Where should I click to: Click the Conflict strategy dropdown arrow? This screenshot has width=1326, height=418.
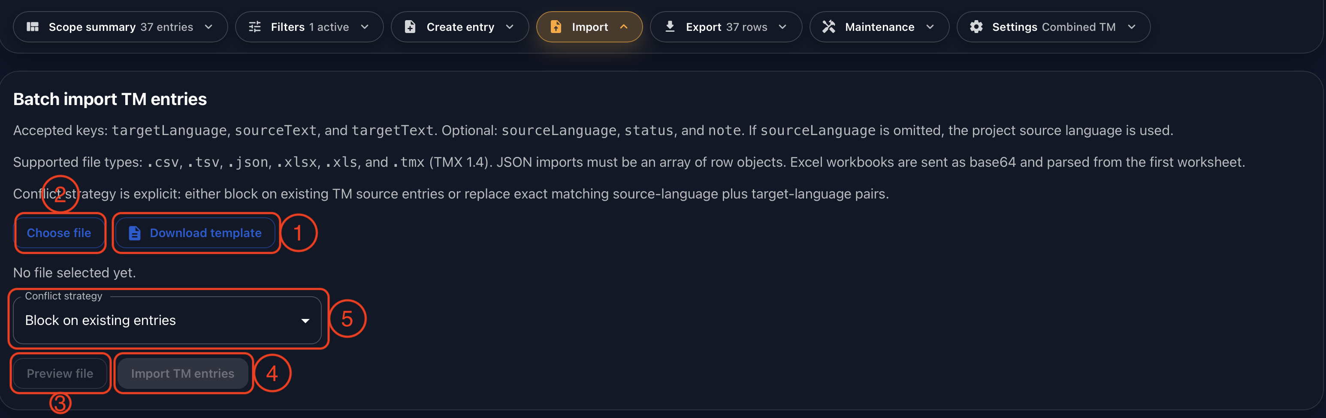(305, 321)
